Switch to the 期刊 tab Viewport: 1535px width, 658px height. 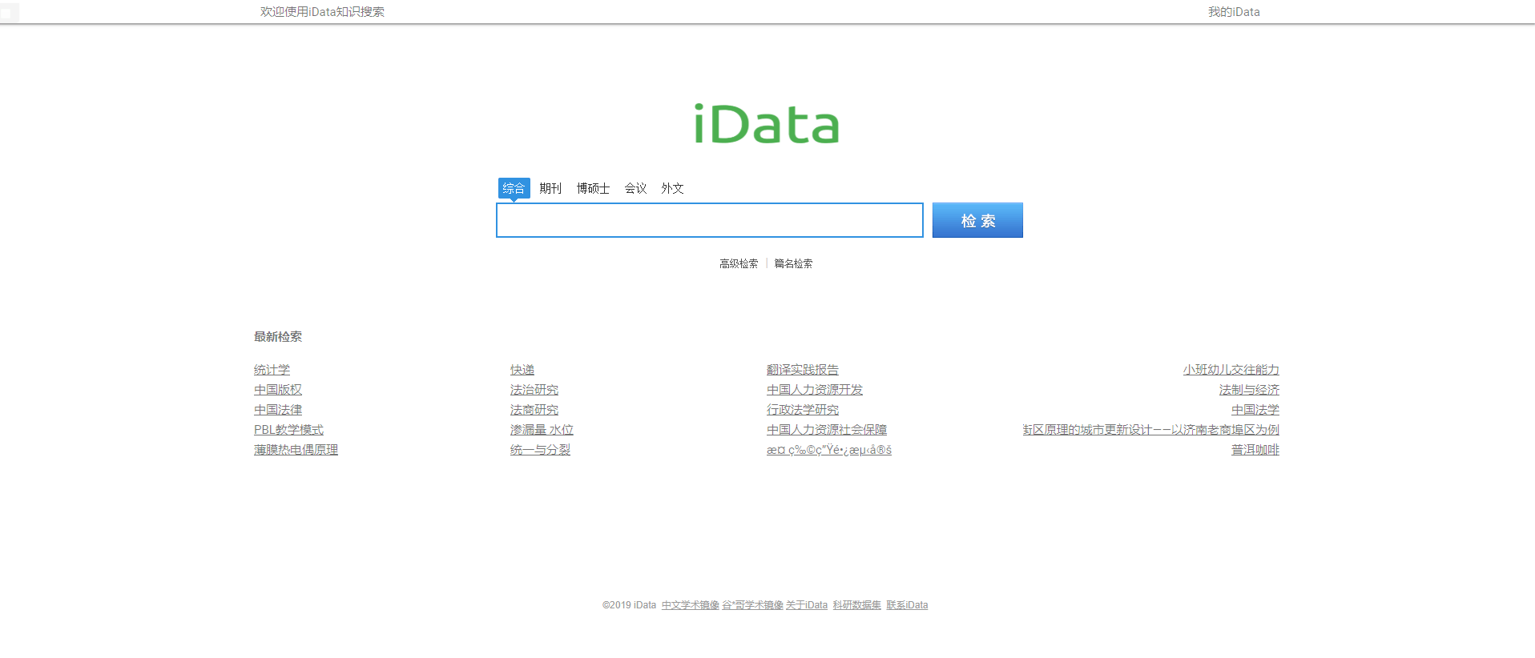coord(550,188)
